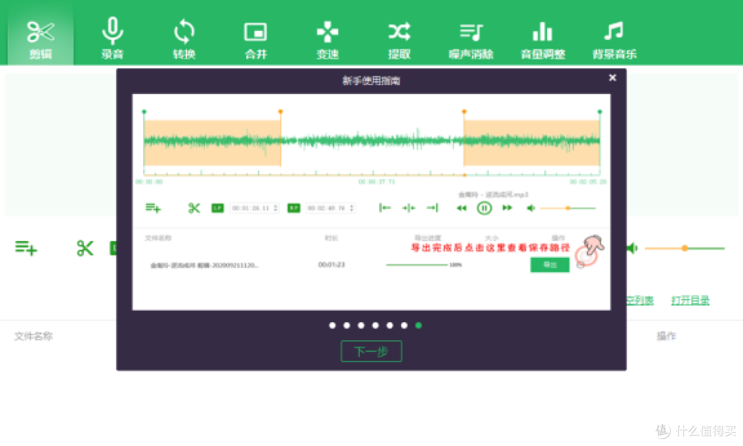
Task: Click the 文件名称 column header
Action: point(33,336)
